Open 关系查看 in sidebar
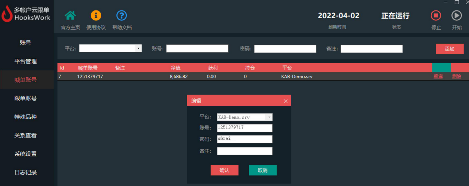469x186 pixels. pos(26,135)
